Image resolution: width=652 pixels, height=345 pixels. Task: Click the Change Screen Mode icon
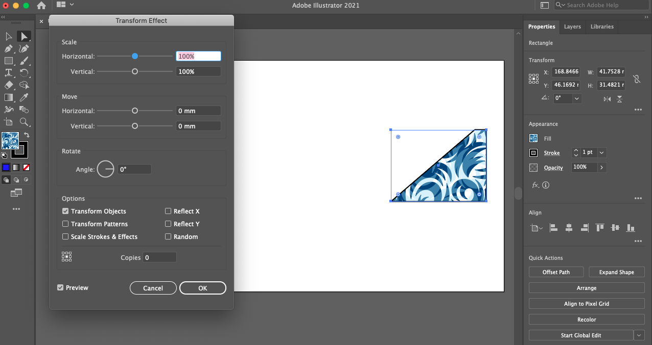click(16, 193)
